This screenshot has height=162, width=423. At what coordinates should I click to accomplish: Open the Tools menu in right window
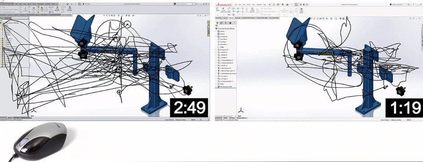click(254, 4)
